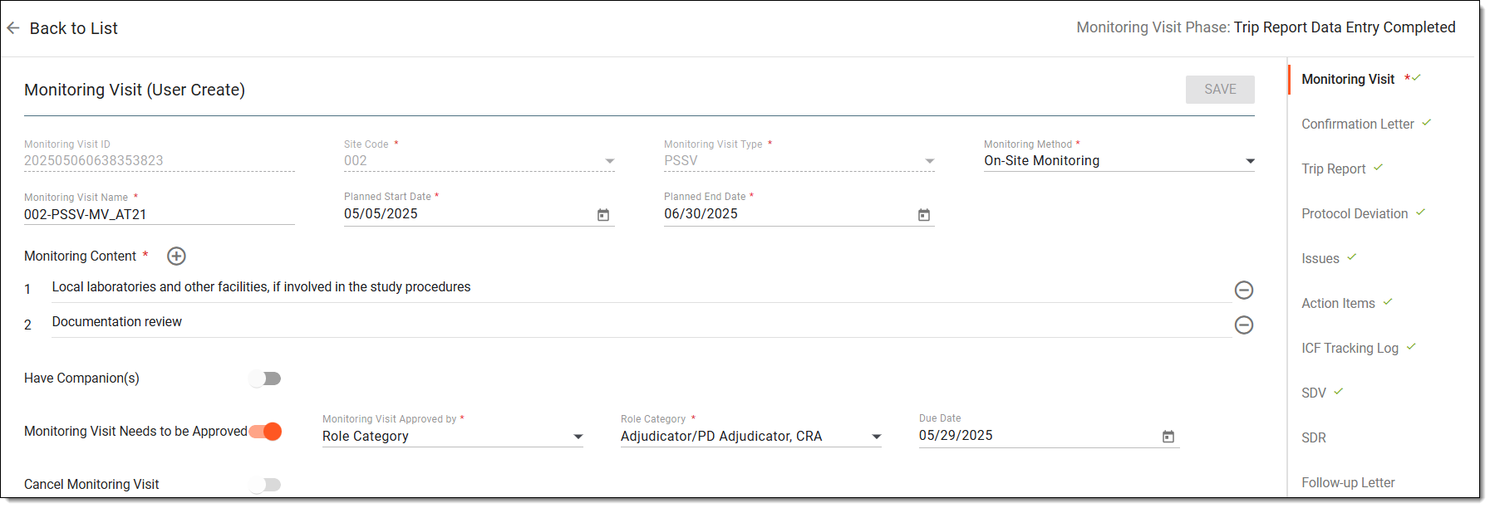Viewport: 1490px width, 508px height.
Task: Open the Planned Start Date calendar picker
Action: coord(603,215)
